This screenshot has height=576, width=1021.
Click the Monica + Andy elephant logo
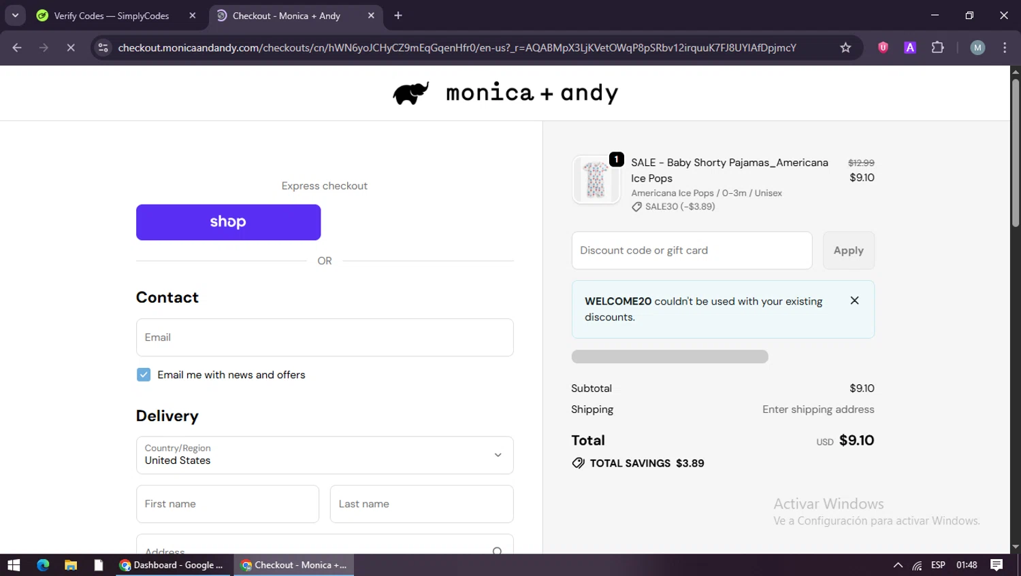pyautogui.click(x=411, y=93)
